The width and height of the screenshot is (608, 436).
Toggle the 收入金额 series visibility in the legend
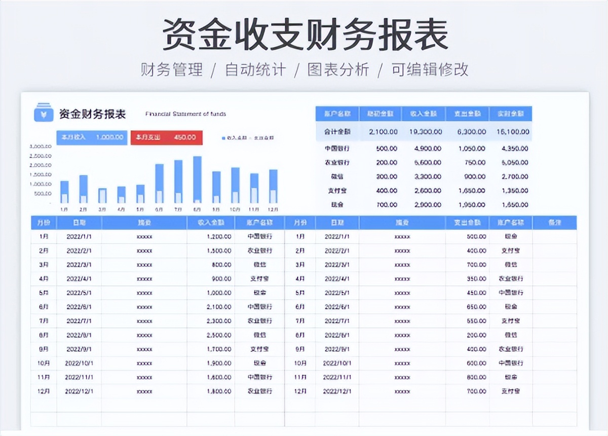coord(233,137)
